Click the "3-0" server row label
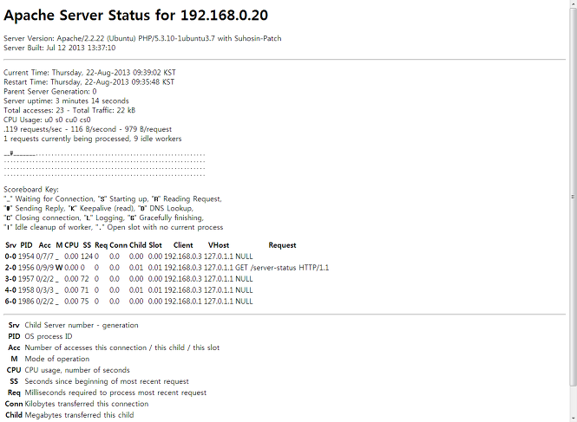This screenshot has width=577, height=422. pyautogui.click(x=10, y=279)
